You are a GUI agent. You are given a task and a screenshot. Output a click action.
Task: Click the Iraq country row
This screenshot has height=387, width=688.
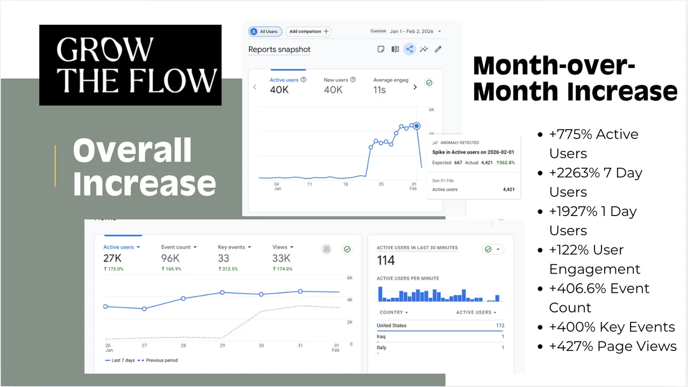(440, 337)
